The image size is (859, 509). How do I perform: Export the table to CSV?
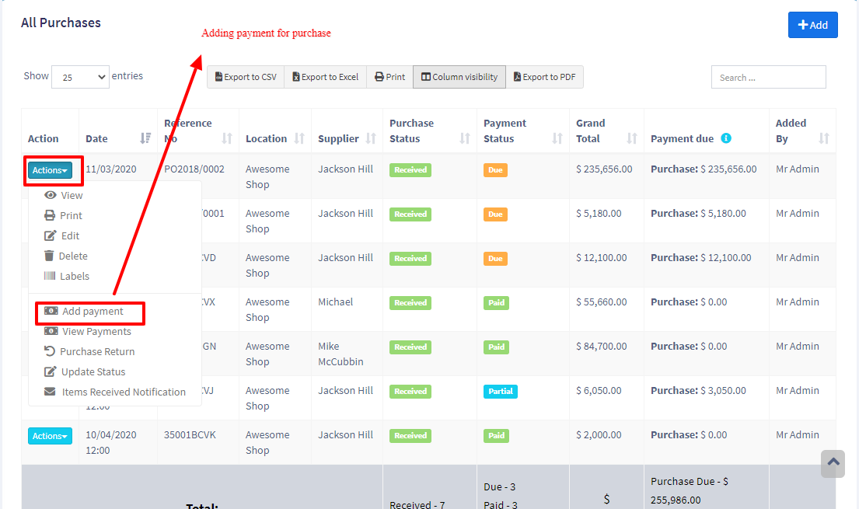coord(246,77)
